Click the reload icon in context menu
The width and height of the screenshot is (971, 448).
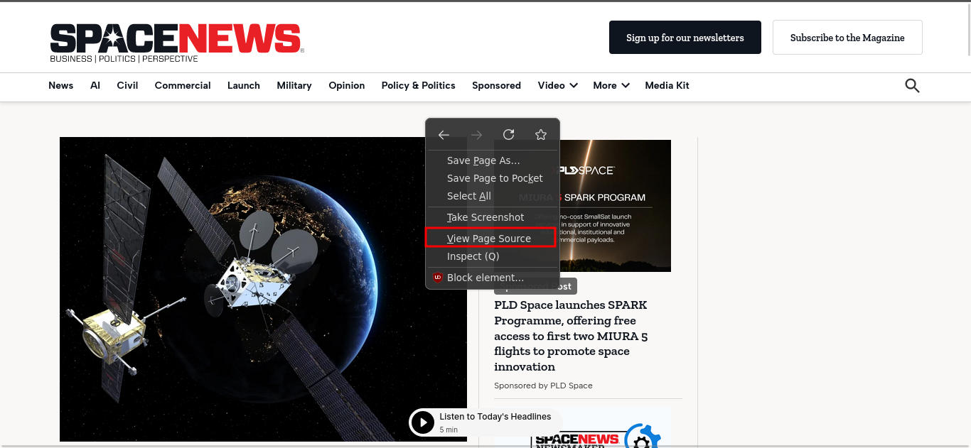click(508, 135)
